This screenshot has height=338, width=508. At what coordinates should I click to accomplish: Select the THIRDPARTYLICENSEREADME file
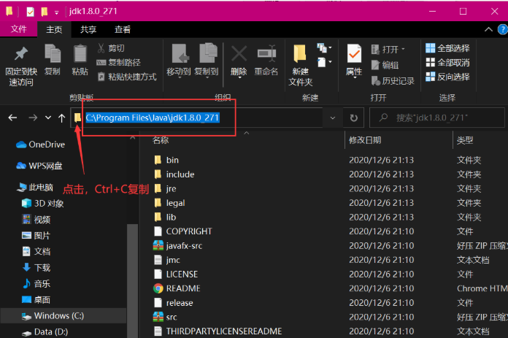coord(218,331)
